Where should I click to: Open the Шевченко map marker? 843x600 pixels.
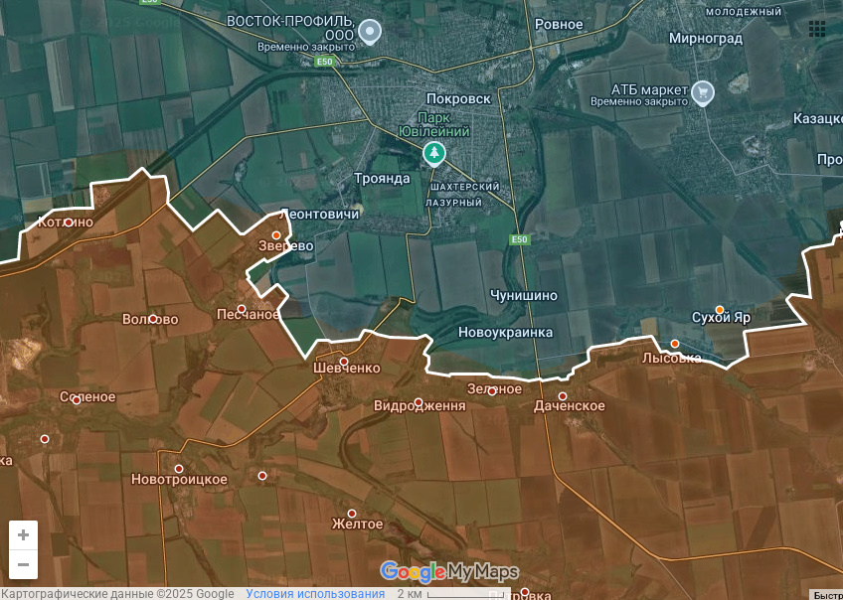tap(344, 362)
